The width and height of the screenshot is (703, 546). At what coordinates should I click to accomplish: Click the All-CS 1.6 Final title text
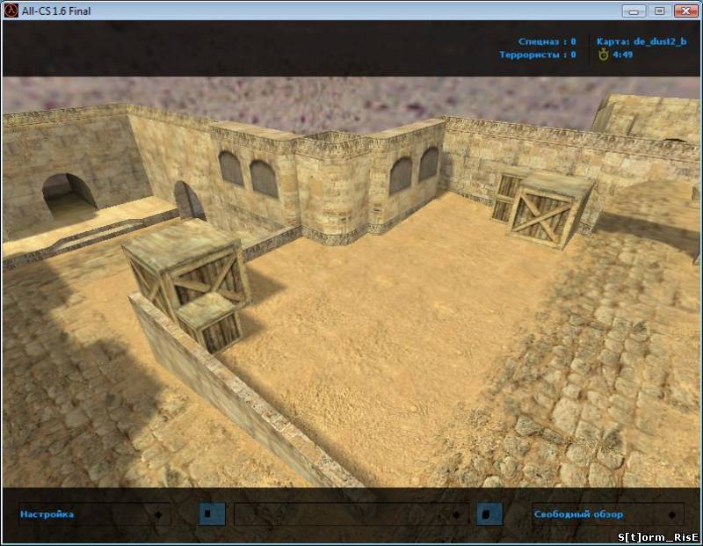56,11
